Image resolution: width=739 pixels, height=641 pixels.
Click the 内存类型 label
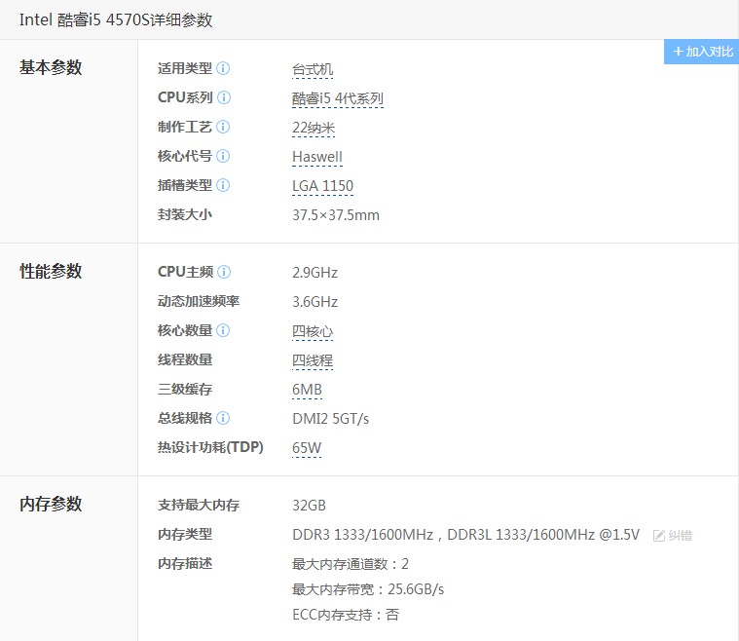point(185,535)
